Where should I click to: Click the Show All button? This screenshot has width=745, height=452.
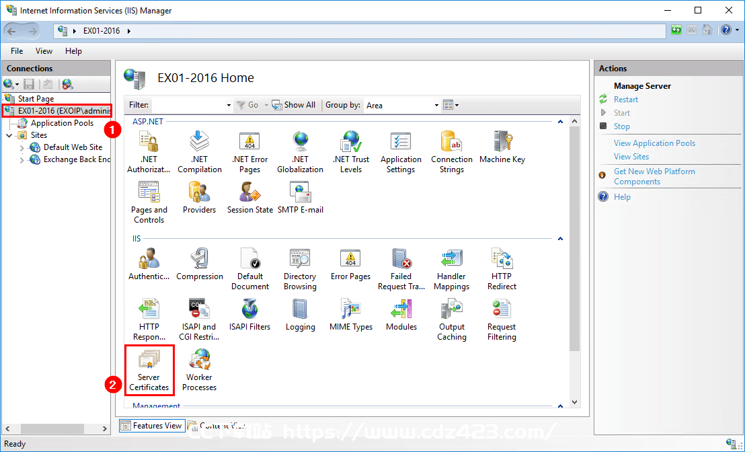[x=294, y=105]
